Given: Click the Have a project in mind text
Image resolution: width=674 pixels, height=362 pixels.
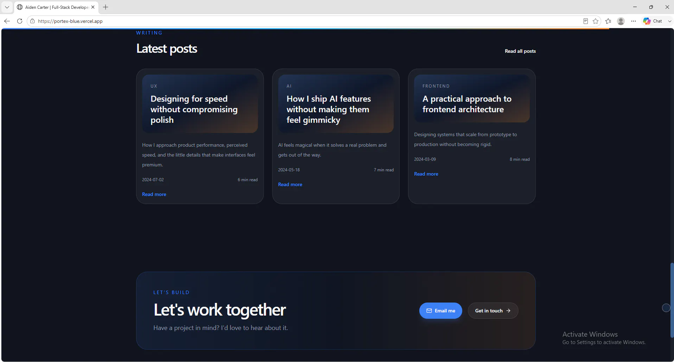Looking at the screenshot, I should tap(221, 328).
